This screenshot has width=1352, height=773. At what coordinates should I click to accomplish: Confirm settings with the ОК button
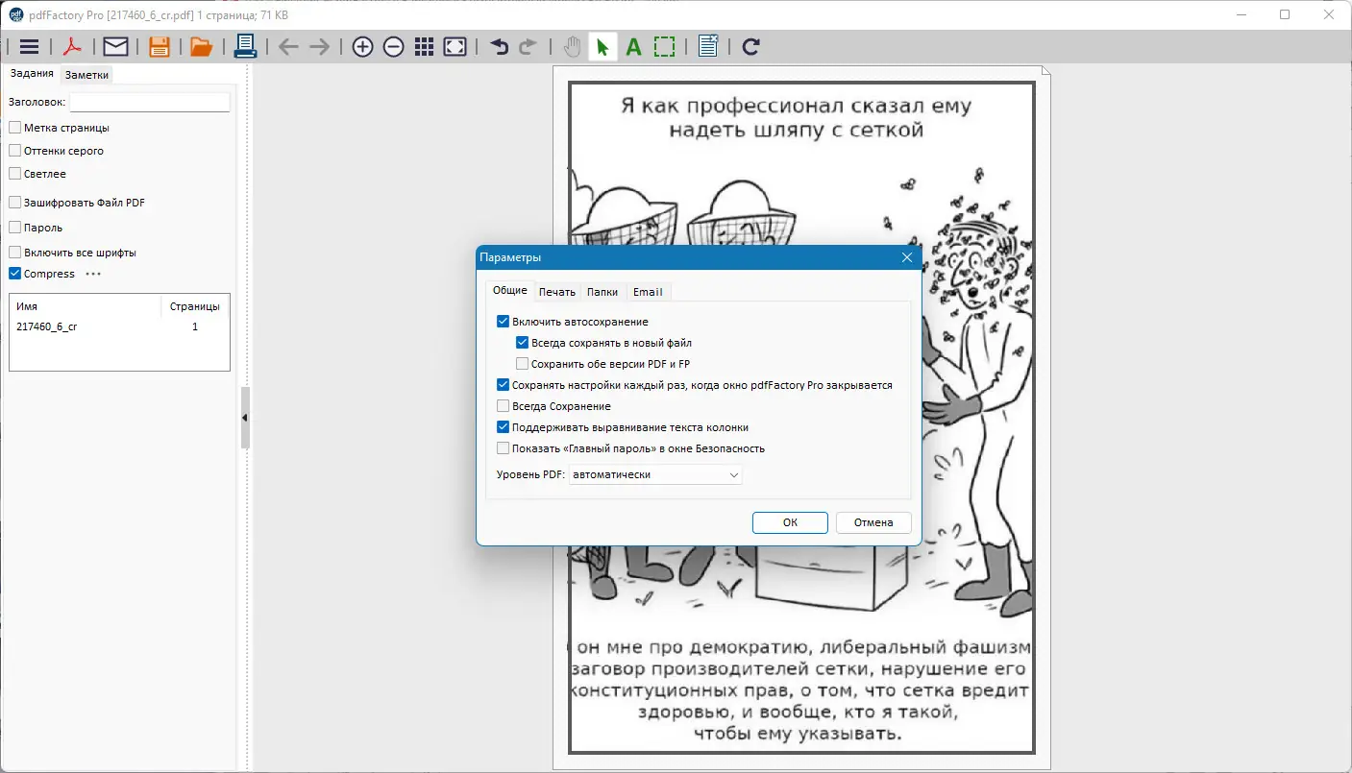(790, 522)
